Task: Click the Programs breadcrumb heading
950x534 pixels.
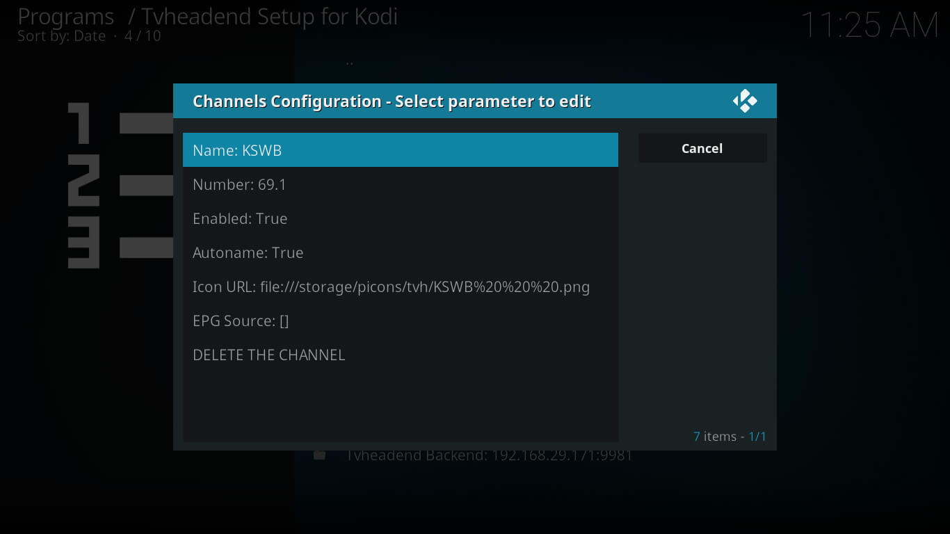Action: click(65, 17)
